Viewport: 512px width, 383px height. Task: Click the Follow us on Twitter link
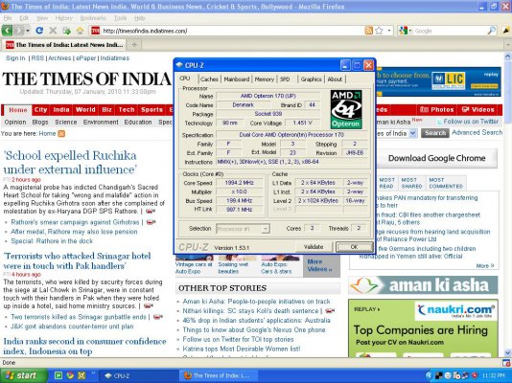pyautogui.click(x=468, y=122)
